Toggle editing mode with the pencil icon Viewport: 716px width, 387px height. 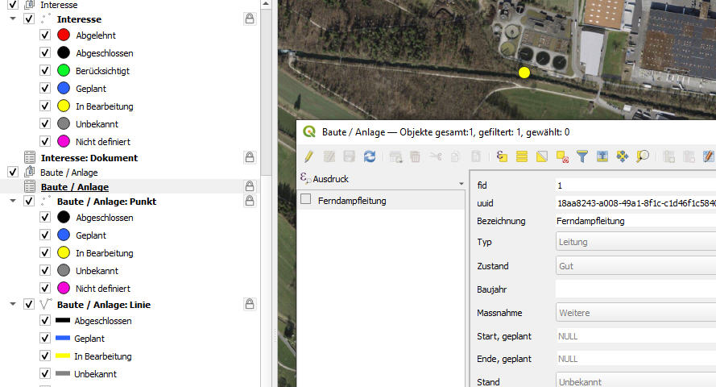coord(308,156)
